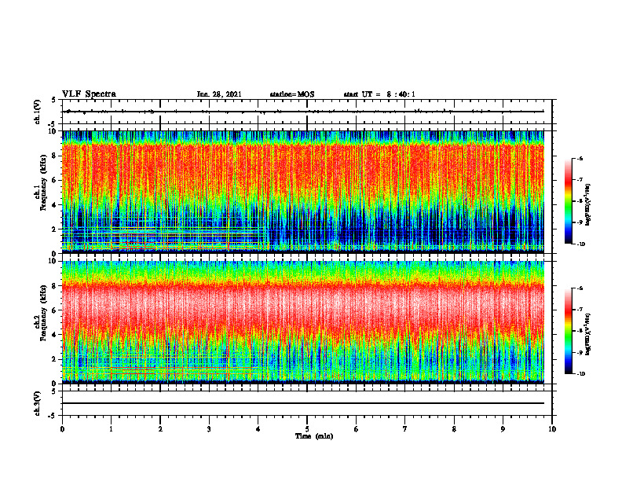Screen dimensions: 622x481
Task: Click the "-6" label on ch.1 color bar
Action: pyautogui.click(x=580, y=159)
